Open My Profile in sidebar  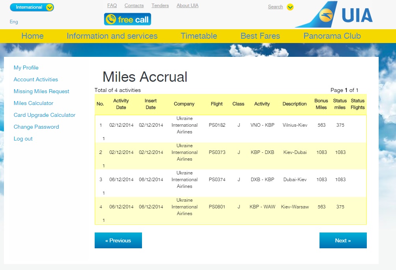(26, 68)
